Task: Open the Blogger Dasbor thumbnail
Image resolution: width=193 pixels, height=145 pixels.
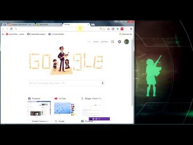Action: 92,107
